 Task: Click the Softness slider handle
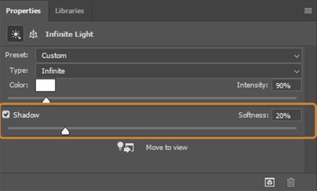(65, 131)
